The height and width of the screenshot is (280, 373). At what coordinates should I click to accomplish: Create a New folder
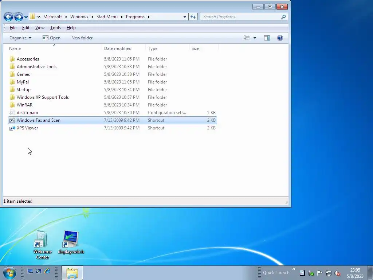(x=82, y=38)
